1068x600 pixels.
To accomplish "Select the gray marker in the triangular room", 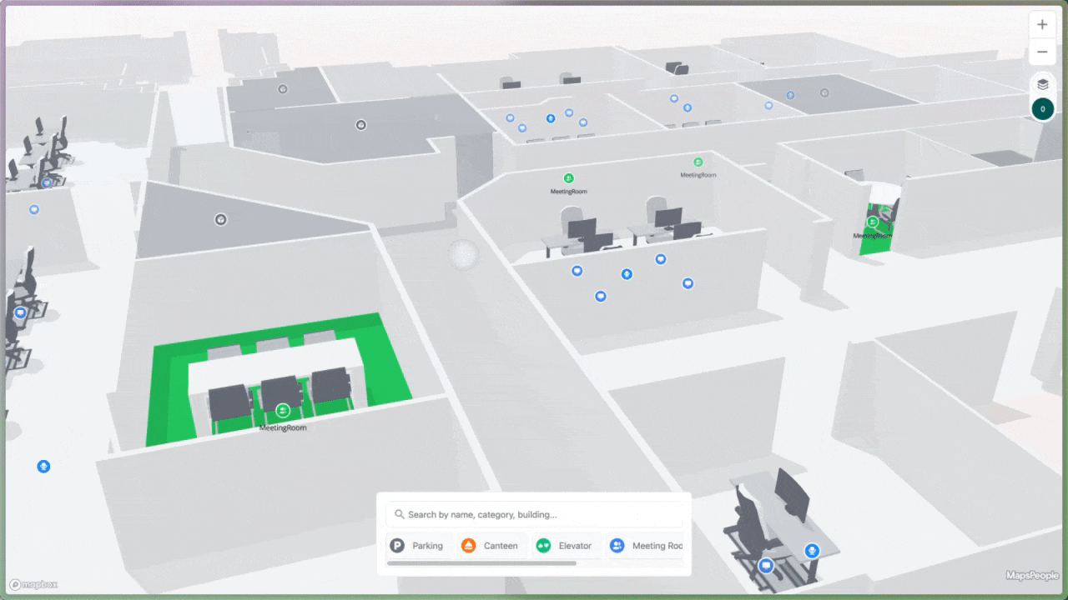I will pos(221,220).
